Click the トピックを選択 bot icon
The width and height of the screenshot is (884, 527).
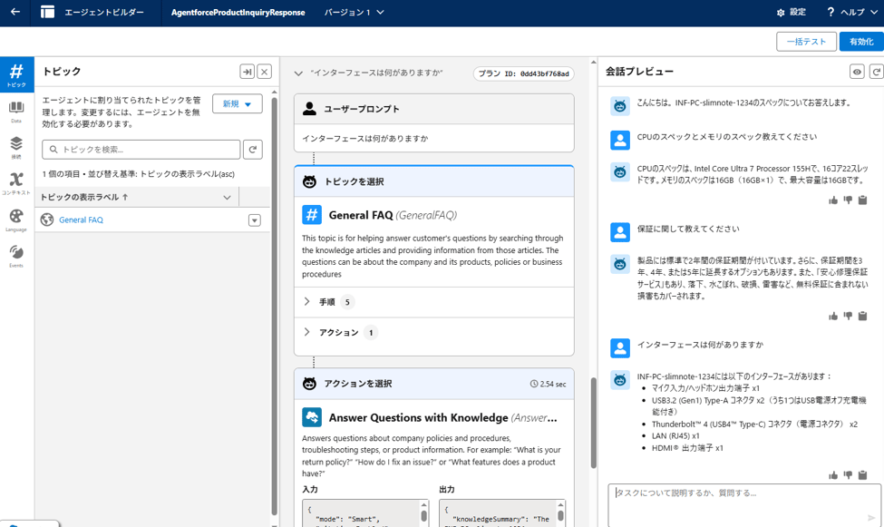click(x=309, y=181)
